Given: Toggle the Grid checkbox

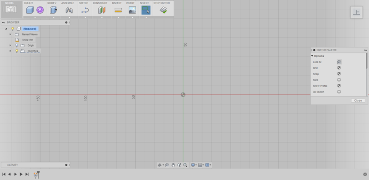Looking at the screenshot, I should tap(339, 68).
